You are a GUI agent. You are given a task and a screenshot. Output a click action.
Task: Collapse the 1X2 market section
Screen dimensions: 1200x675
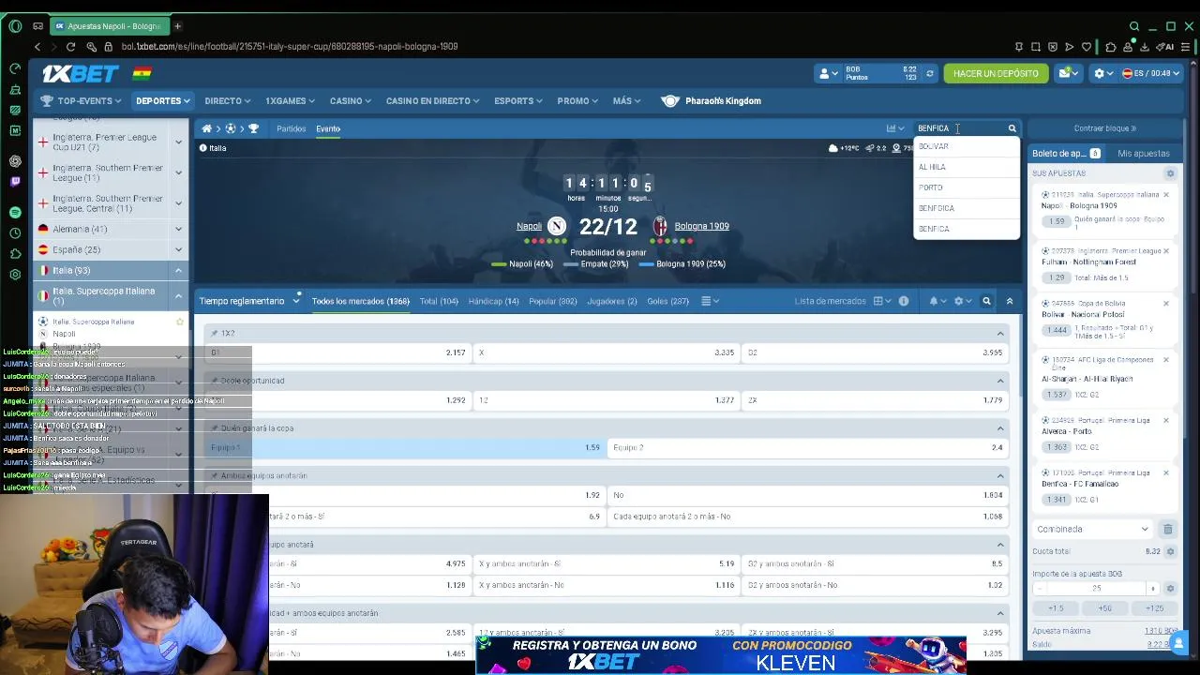(1000, 333)
